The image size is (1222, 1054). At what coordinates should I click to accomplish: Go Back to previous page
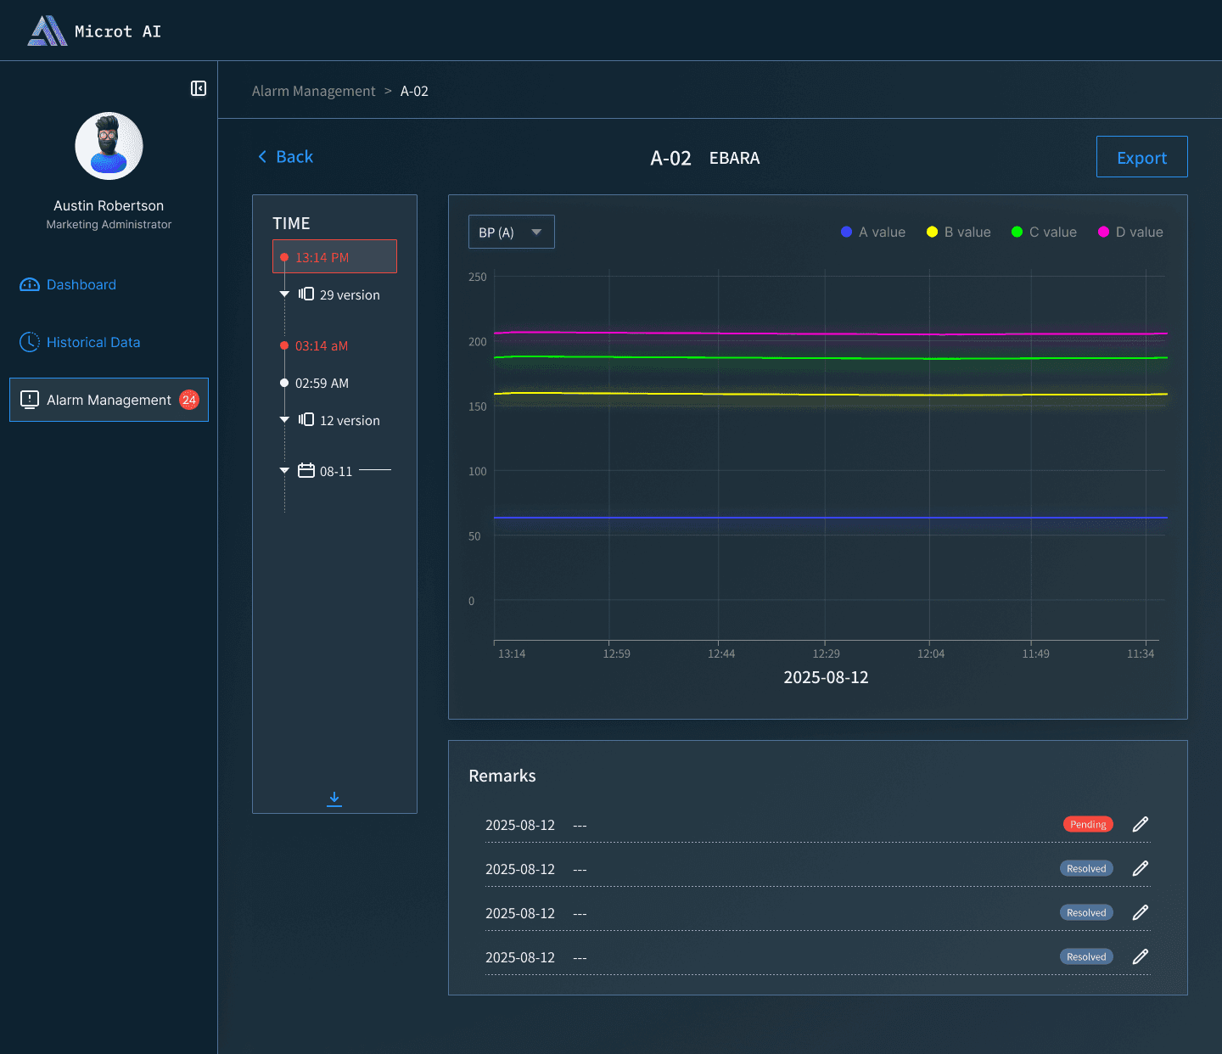pyautogui.click(x=285, y=157)
